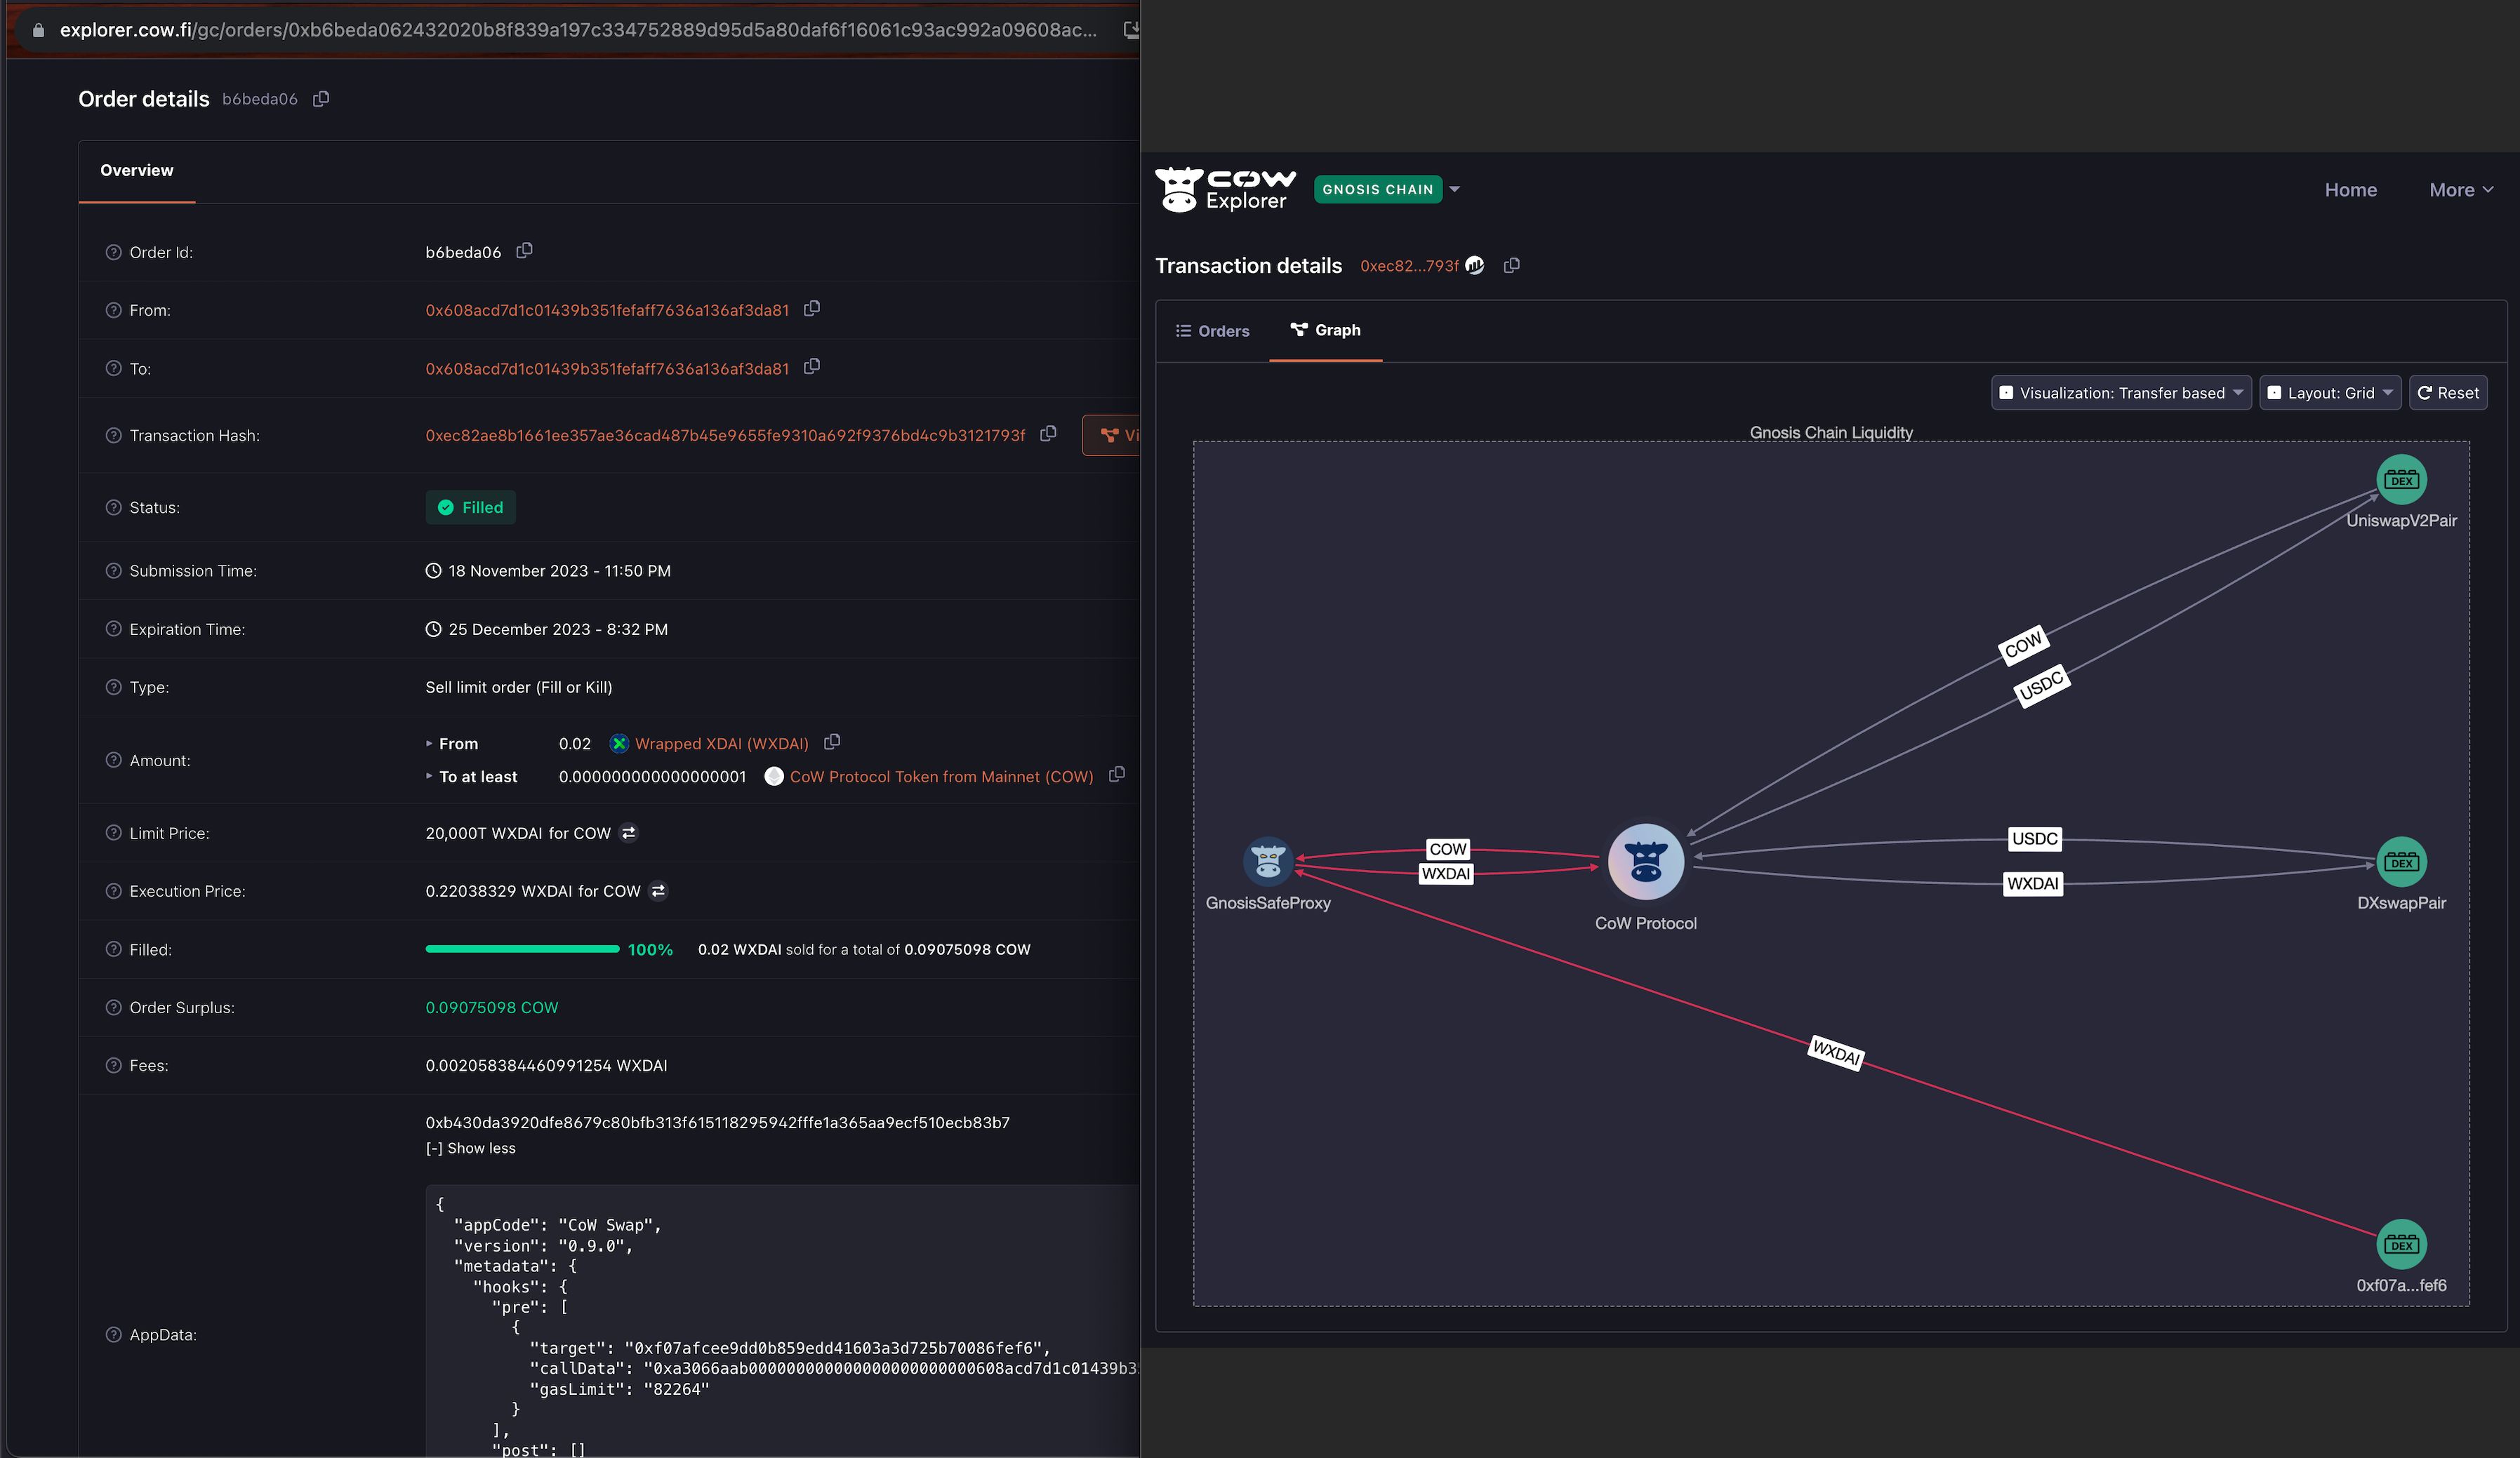Select the 0xf07a...fef6 DEX node
The width and height of the screenshot is (2520, 1458).
click(2401, 1244)
